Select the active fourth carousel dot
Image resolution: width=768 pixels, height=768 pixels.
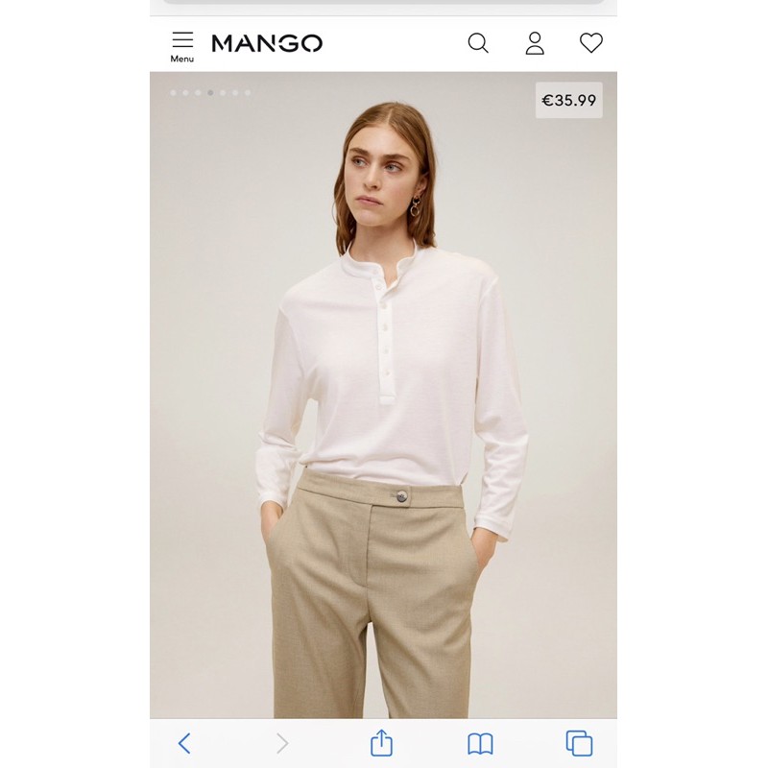point(210,92)
